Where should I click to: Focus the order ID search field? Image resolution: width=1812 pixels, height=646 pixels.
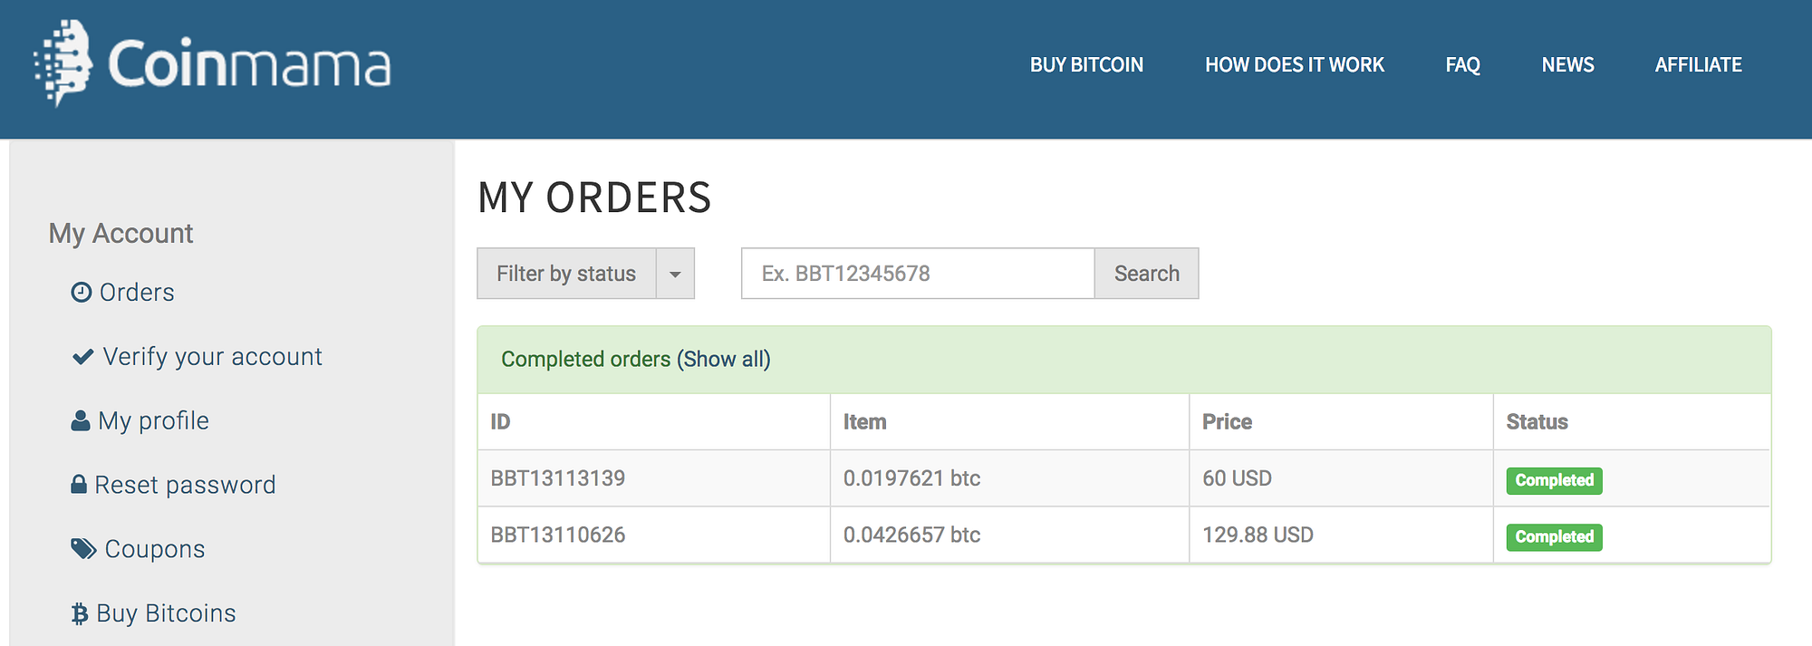click(917, 274)
